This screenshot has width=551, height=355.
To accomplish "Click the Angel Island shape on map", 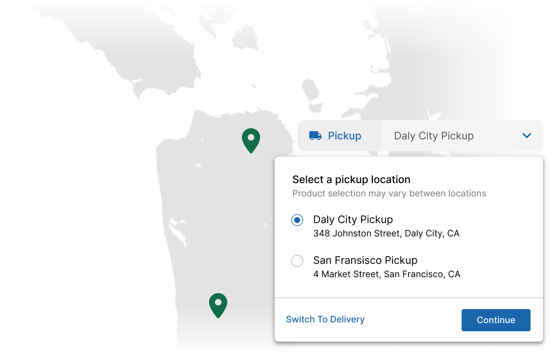I will point(245,37).
